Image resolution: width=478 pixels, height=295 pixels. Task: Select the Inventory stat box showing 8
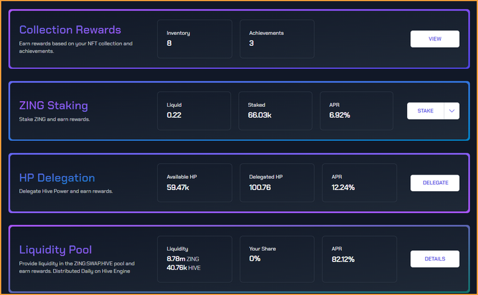(x=194, y=39)
